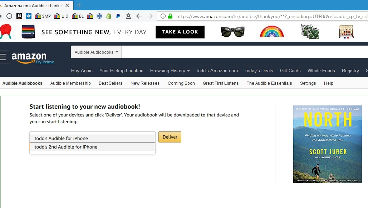Expand the Audible Audiobooks search category dropdown

pyautogui.click(x=96, y=52)
